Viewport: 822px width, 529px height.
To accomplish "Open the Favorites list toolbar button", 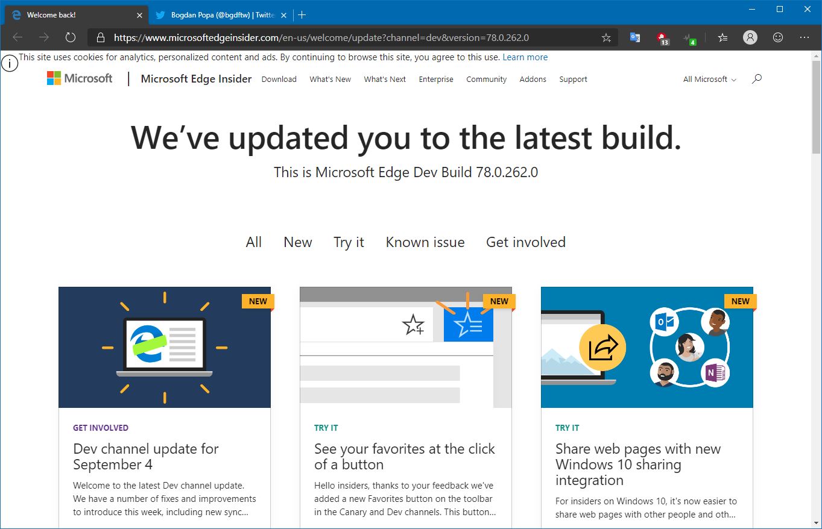I will click(x=722, y=37).
